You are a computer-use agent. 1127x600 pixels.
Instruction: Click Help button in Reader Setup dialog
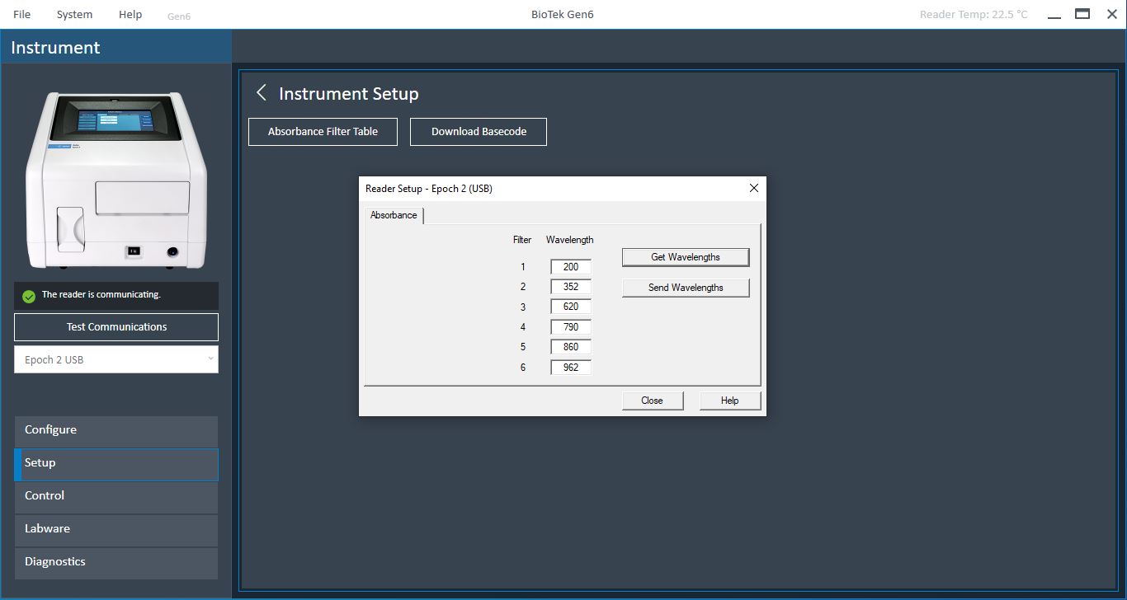click(729, 401)
